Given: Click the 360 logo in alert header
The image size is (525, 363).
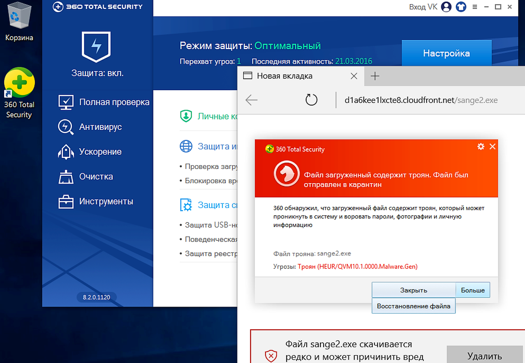Looking at the screenshot, I should [x=269, y=149].
